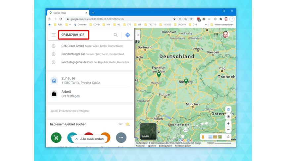This screenshot has width=286, height=161.
Task: Click Feedback geben link
Action: coord(183,146)
